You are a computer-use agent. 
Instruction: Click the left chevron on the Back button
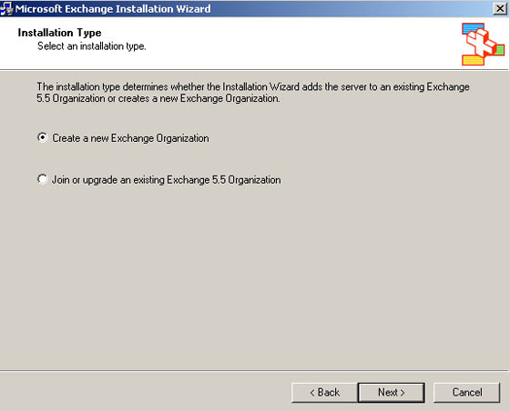tap(312, 393)
